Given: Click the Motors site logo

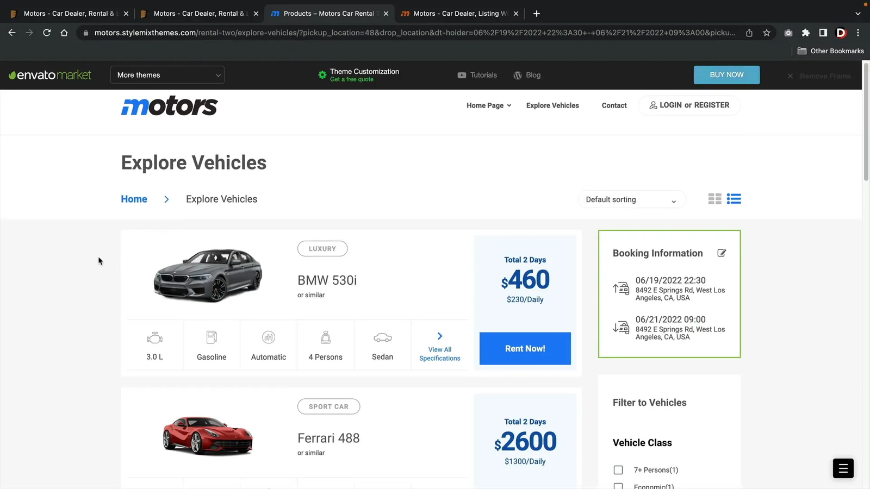Looking at the screenshot, I should point(169,106).
